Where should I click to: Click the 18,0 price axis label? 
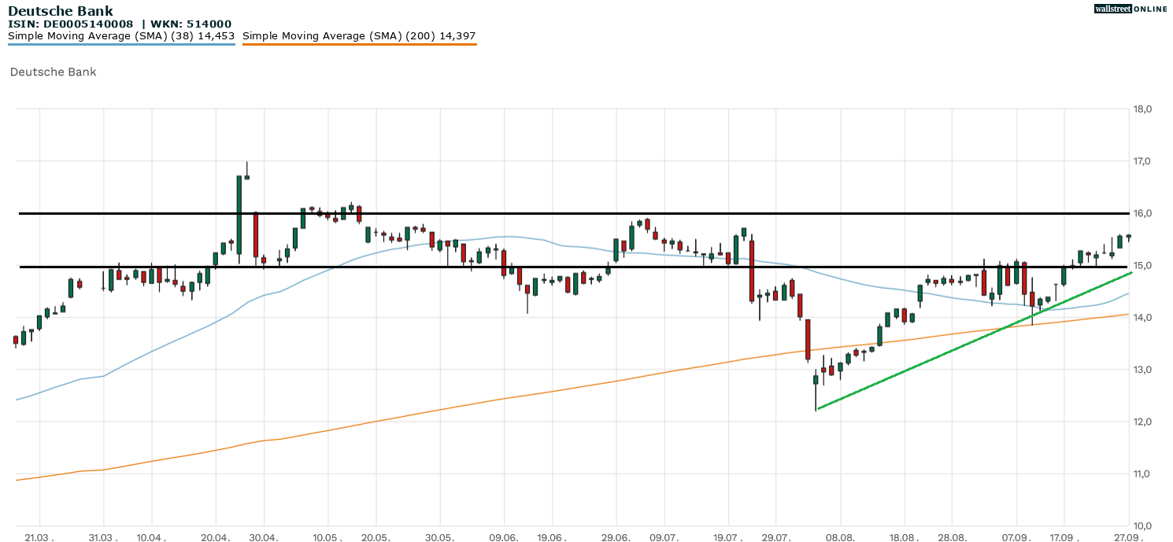pos(1142,109)
